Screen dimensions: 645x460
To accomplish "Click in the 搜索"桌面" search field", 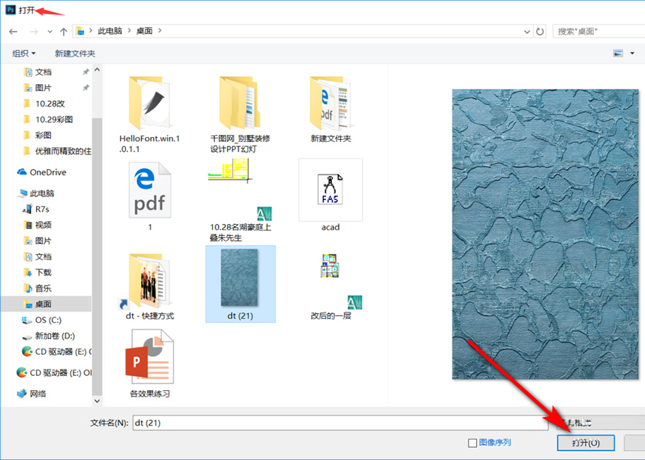I will 598,31.
